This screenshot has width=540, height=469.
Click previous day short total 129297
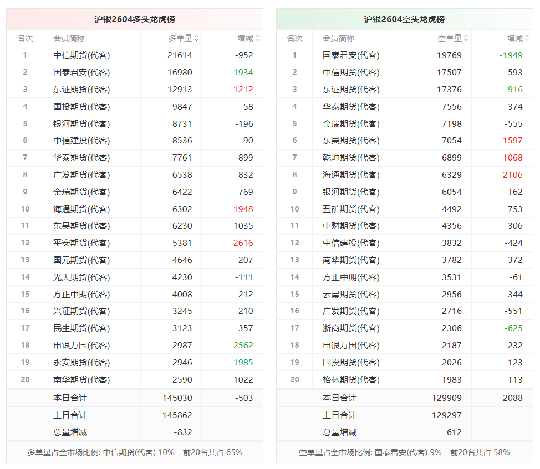point(447,415)
